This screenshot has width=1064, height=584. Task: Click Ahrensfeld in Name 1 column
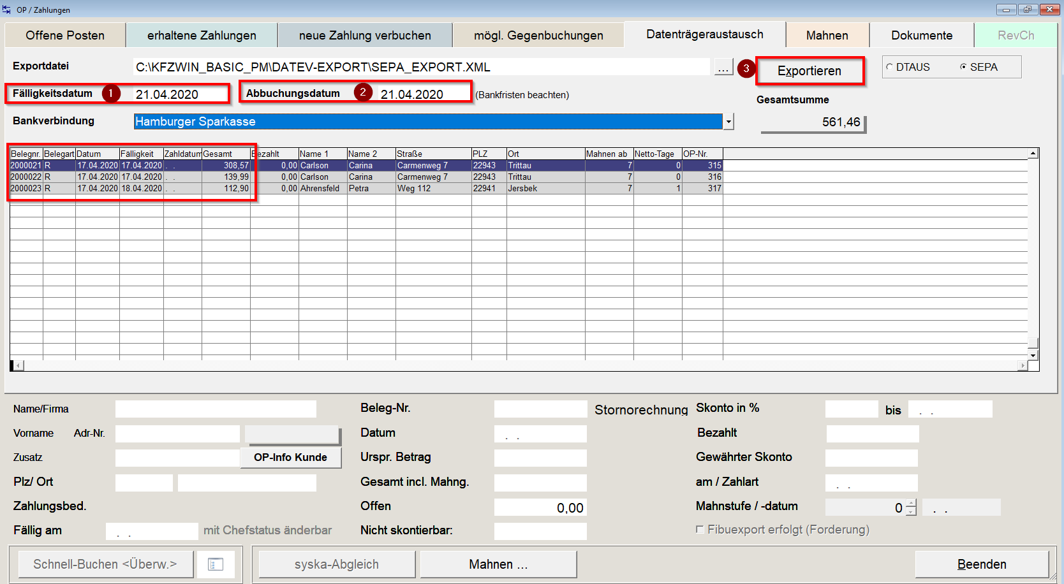[x=323, y=188]
